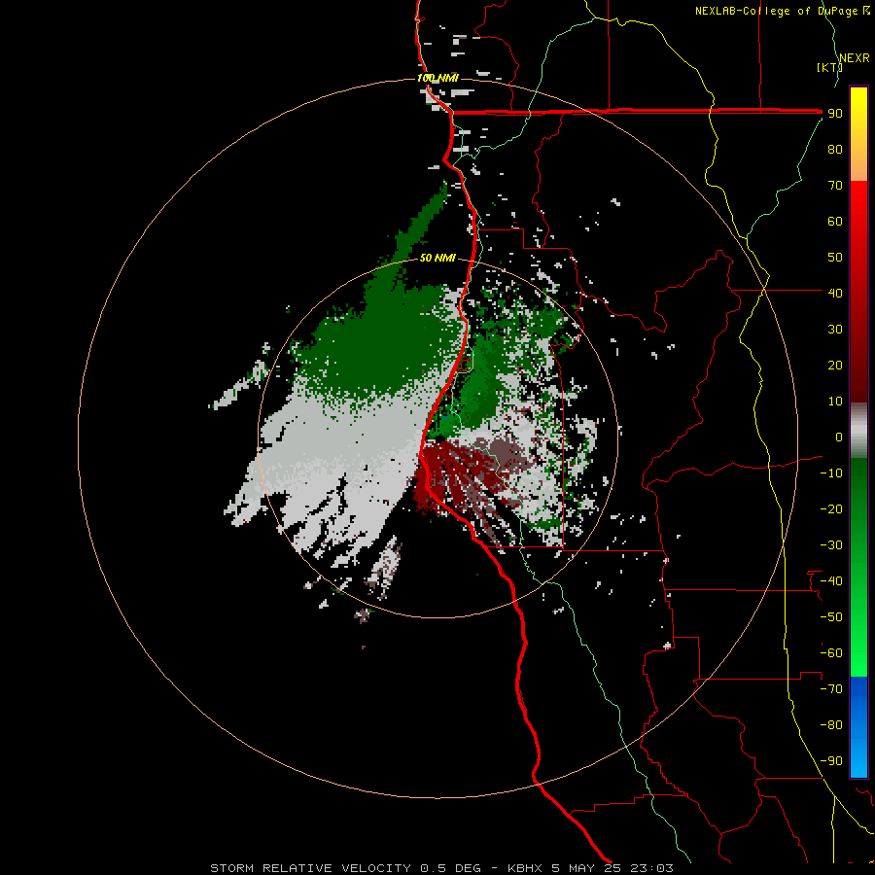Click the -90 knot value on color scale
Screen dimensions: 875x875
coord(831,761)
